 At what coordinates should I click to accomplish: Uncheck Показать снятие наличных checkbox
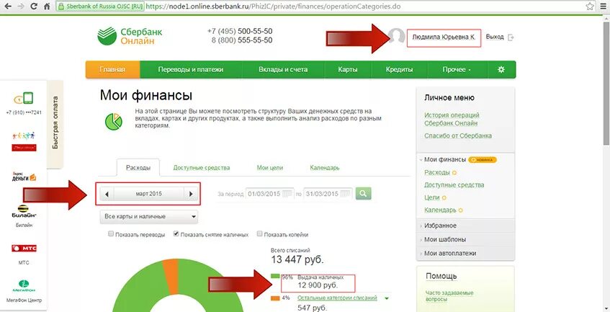(x=176, y=234)
